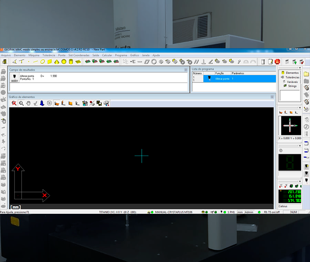
Task: Select the Alterar ponta row in program list
Action: (x=223, y=79)
